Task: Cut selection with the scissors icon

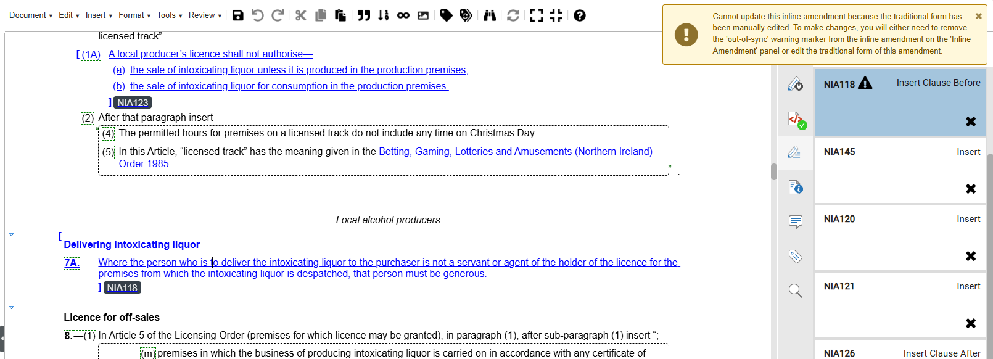Action: click(x=301, y=15)
